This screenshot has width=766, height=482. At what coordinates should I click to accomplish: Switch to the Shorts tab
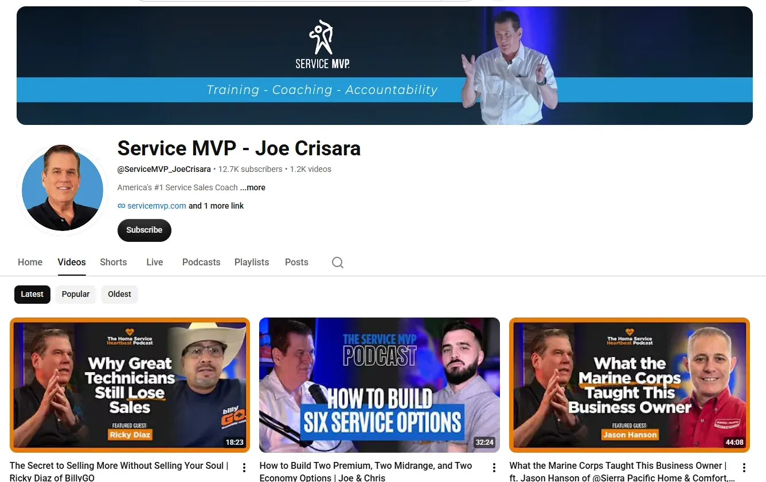pos(114,262)
